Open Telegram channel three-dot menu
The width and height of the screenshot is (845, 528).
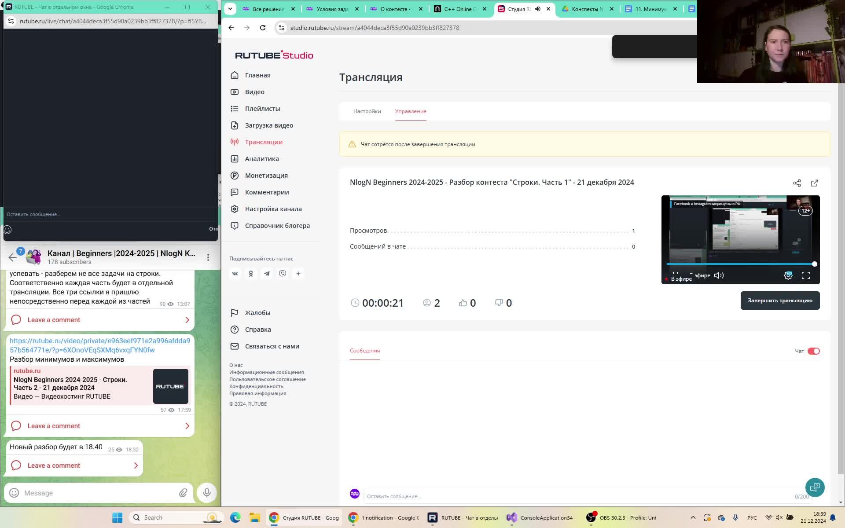pos(208,257)
